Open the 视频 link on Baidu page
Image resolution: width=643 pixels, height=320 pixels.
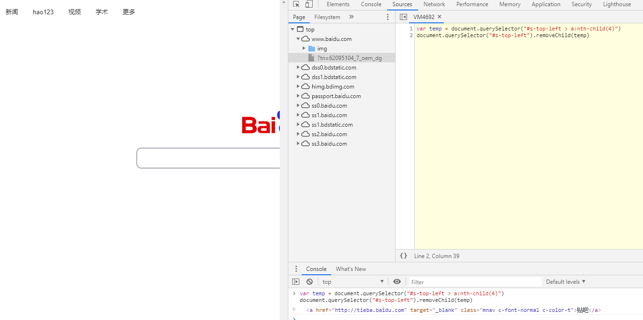pos(74,12)
